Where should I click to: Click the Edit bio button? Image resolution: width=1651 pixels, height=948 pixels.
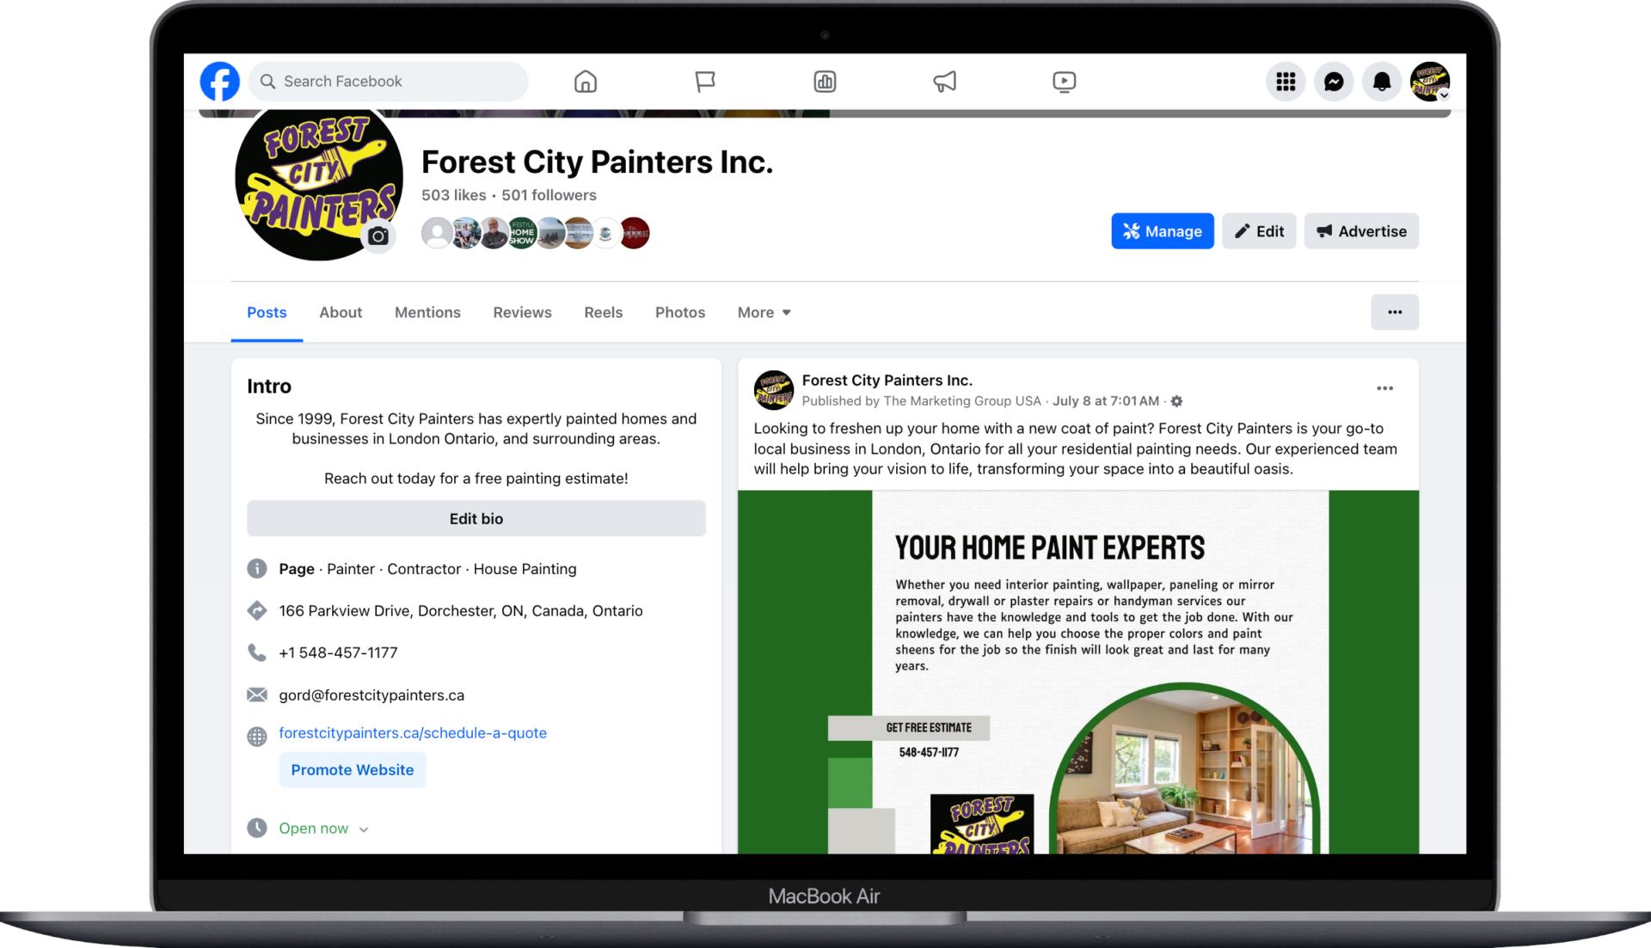pyautogui.click(x=476, y=518)
